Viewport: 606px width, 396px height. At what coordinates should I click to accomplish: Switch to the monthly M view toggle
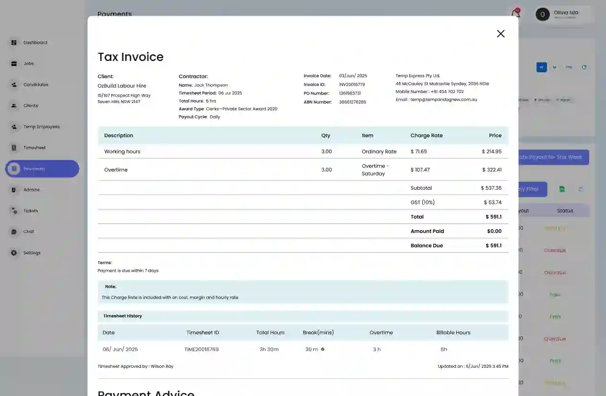[x=555, y=68]
